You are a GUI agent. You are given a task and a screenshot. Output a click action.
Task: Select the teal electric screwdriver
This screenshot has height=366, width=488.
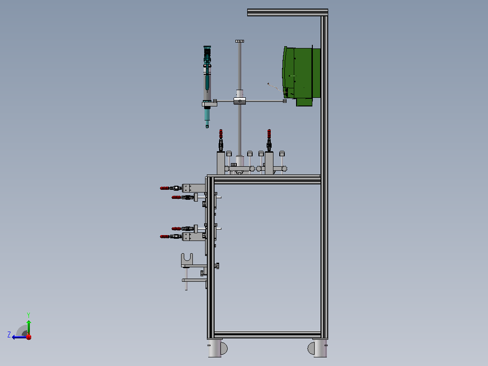click(x=207, y=87)
